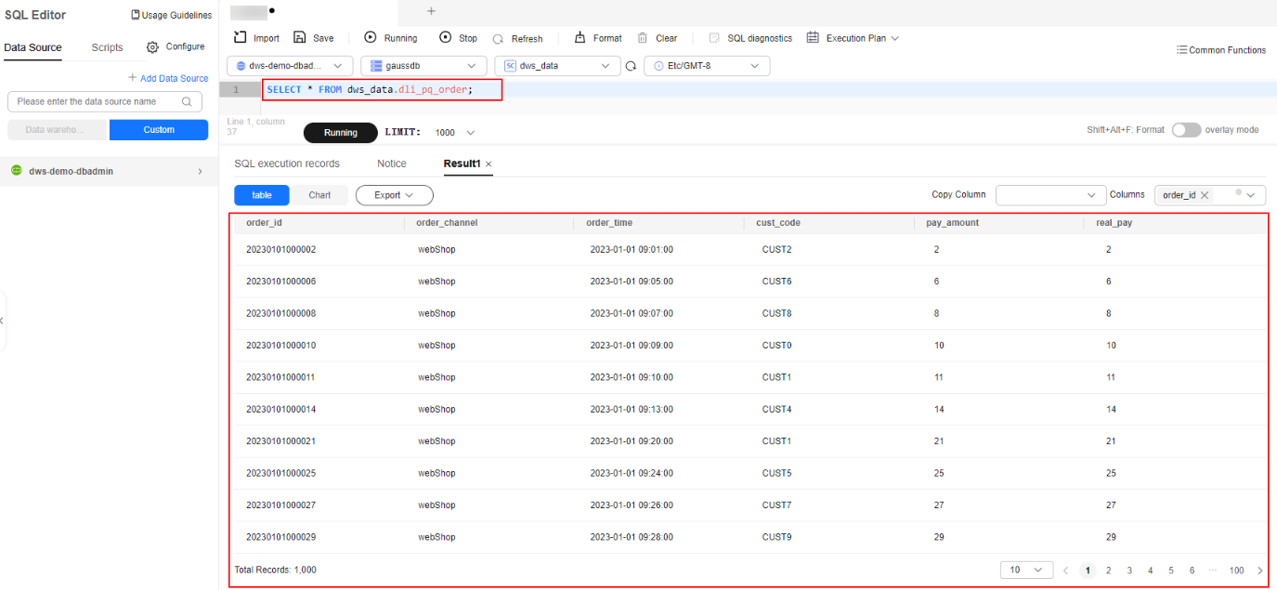Expand the Columns selector dropdown arrow

click(1251, 195)
